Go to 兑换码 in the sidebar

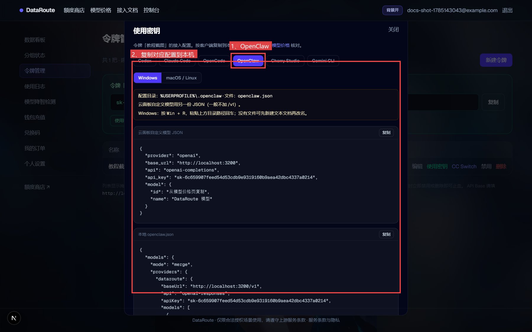pos(32,133)
